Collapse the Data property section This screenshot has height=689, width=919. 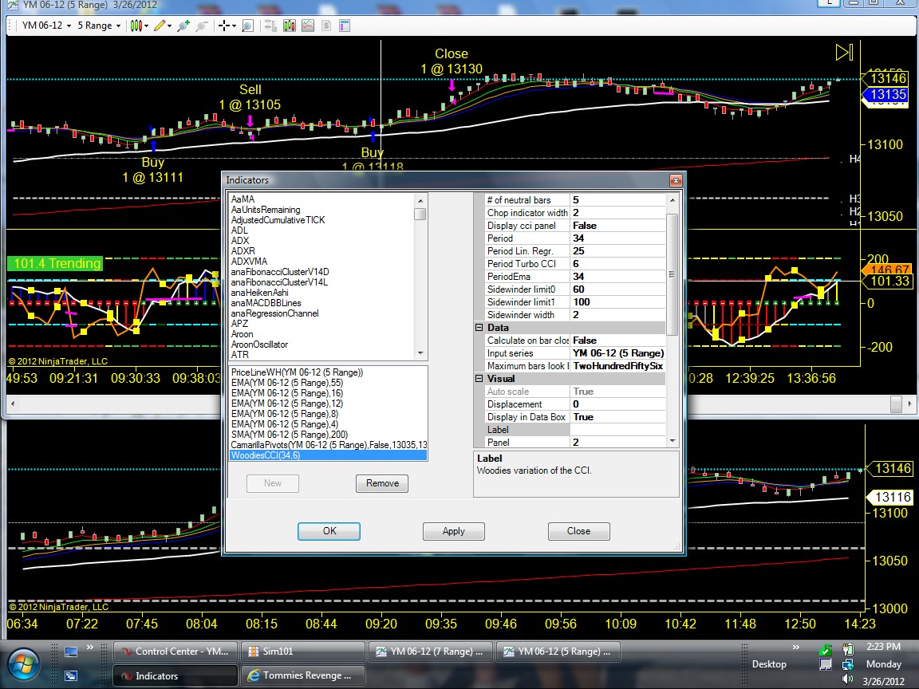[479, 328]
